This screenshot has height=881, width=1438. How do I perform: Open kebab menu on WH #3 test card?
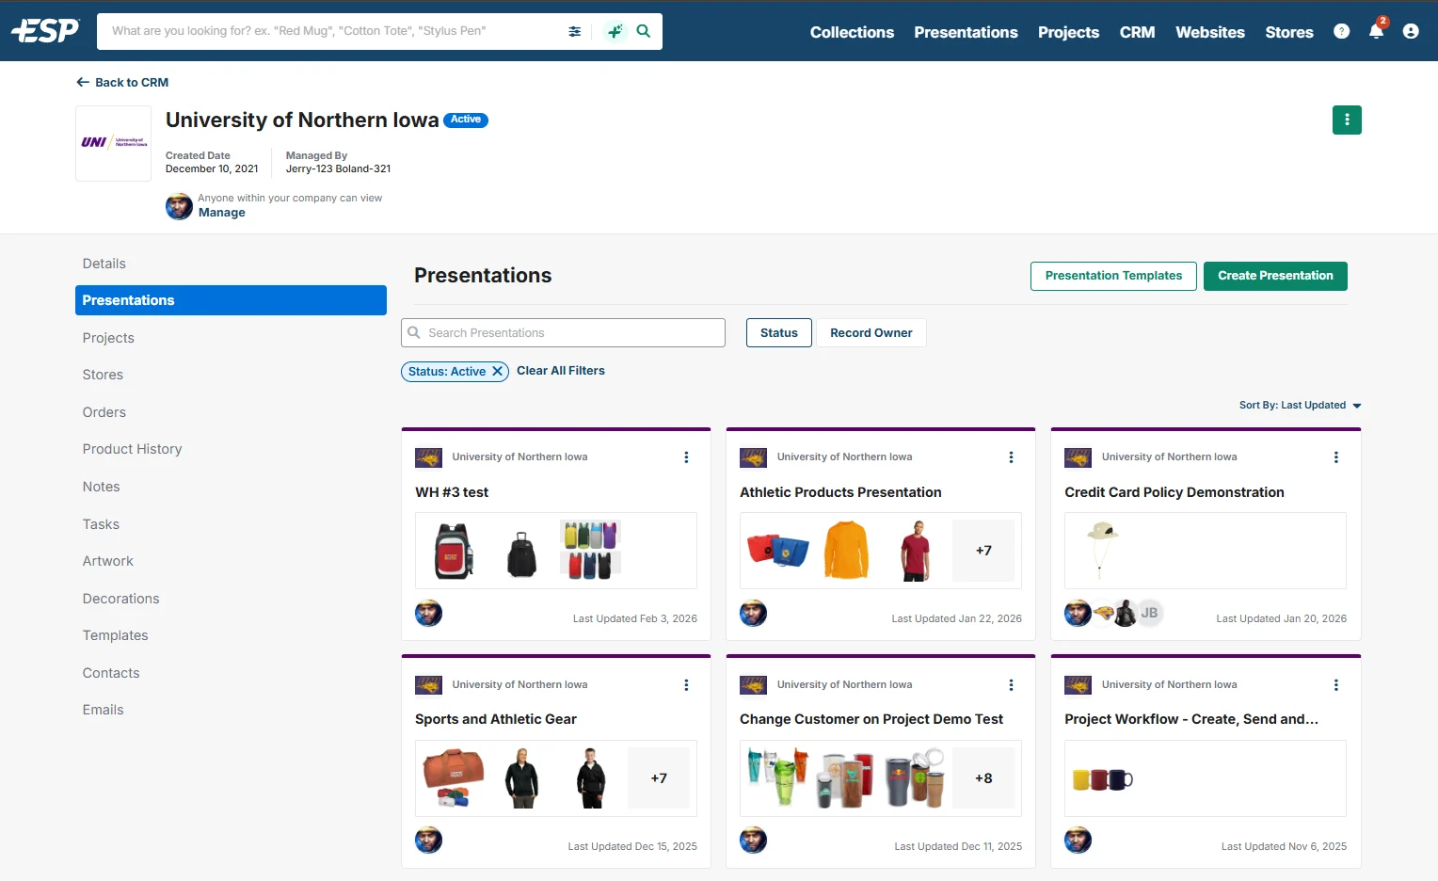(686, 457)
